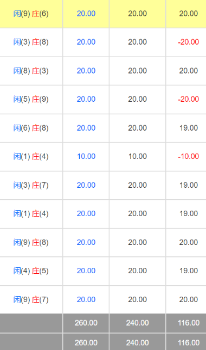Select the 闲(8) 庄(3) result cell
Screen dimensions: 206x350
(31, 71)
